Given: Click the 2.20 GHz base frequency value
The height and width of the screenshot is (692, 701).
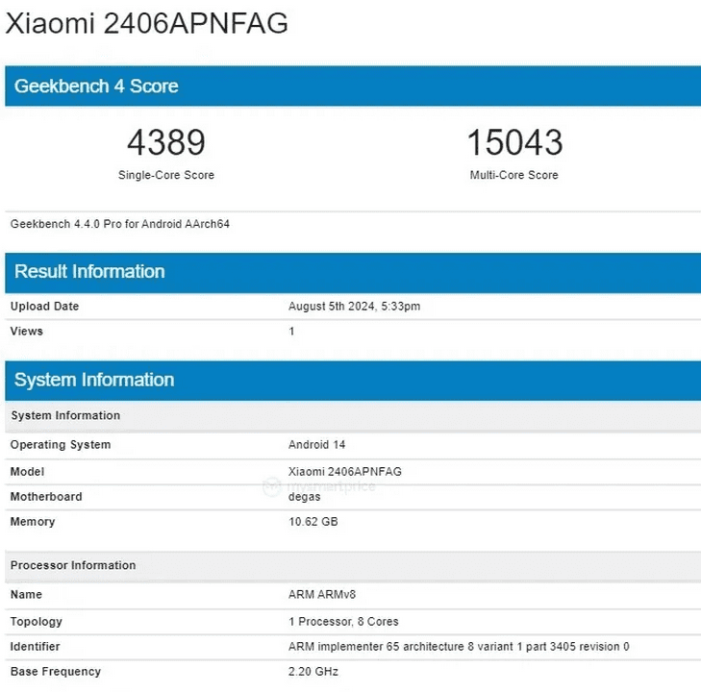Looking at the screenshot, I should pyautogui.click(x=313, y=672).
